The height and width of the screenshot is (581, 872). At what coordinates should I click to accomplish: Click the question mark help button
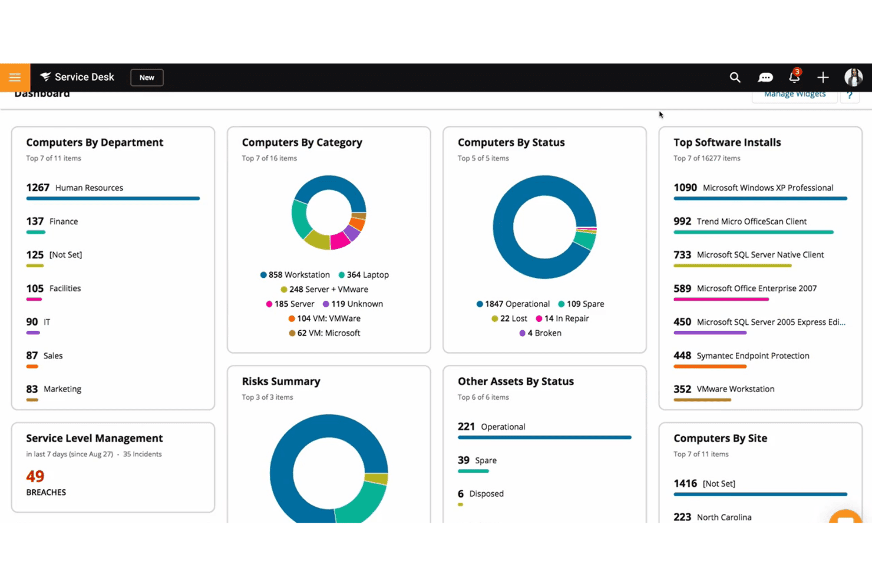(850, 95)
